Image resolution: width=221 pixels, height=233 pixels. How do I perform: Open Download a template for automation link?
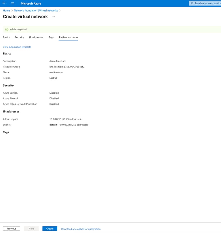pos(81,229)
